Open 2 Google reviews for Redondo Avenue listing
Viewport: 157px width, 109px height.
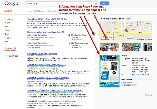point(34,48)
